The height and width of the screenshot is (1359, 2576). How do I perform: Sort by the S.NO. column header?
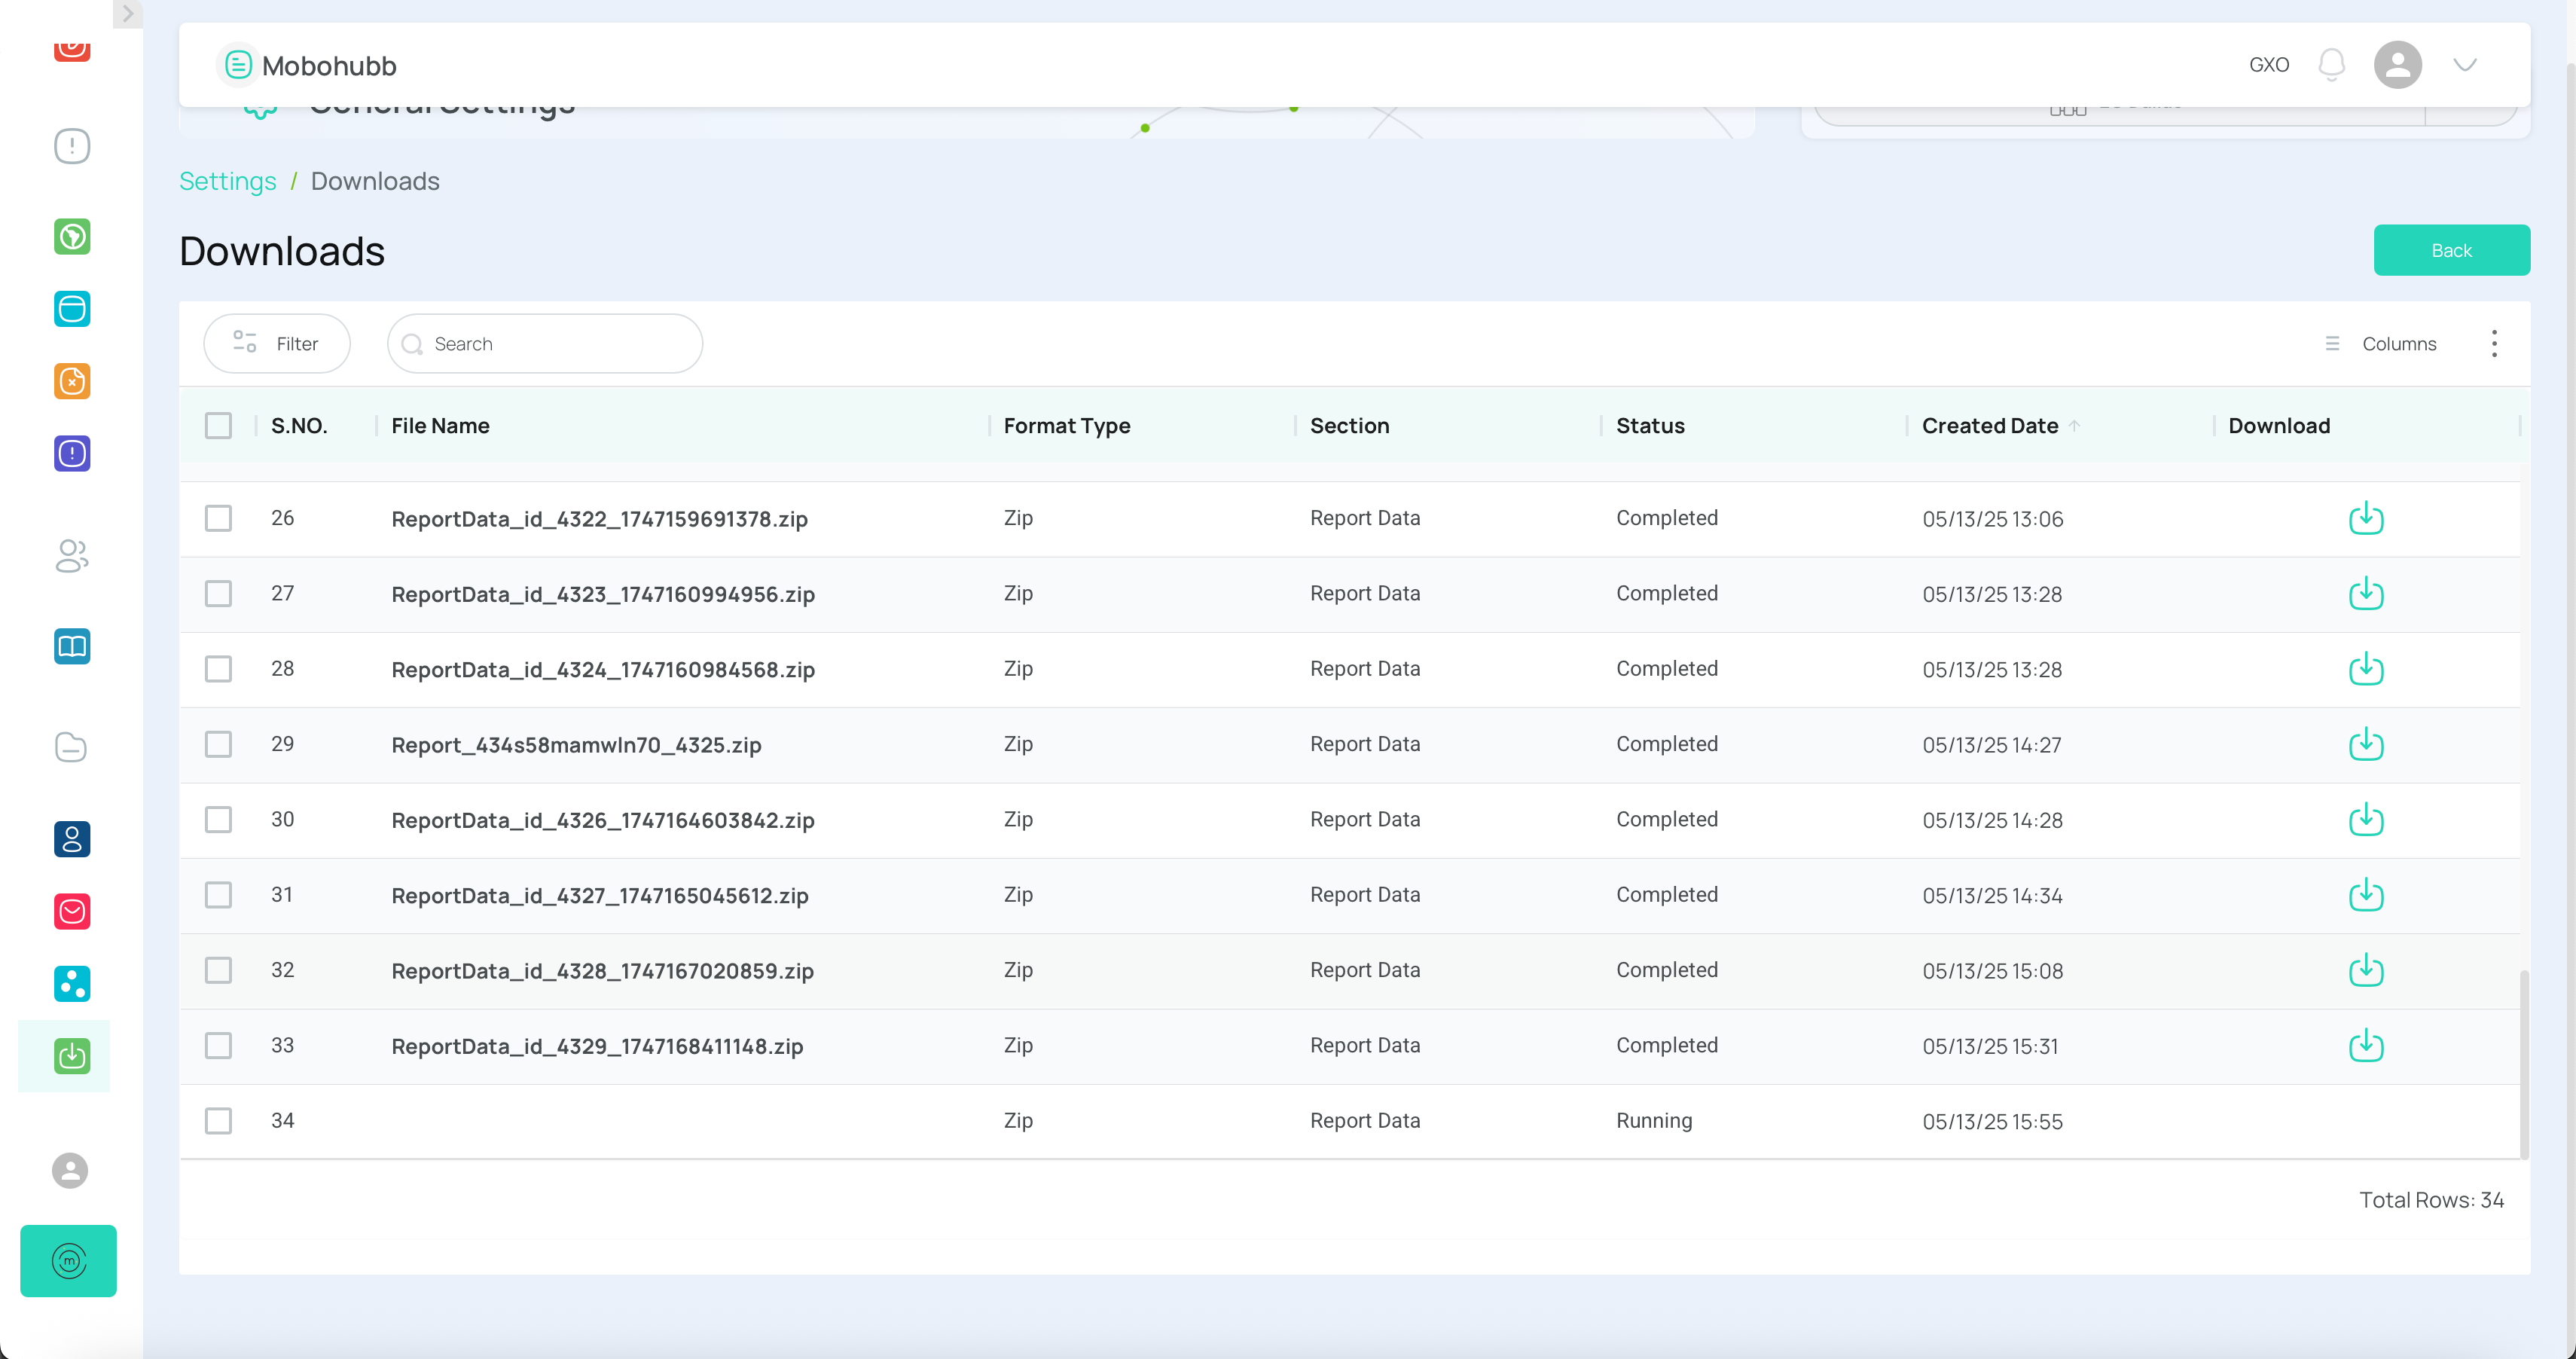point(299,426)
